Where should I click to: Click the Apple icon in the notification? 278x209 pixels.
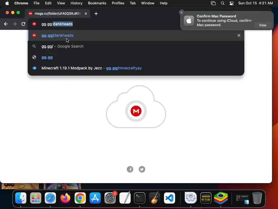coord(189,21)
